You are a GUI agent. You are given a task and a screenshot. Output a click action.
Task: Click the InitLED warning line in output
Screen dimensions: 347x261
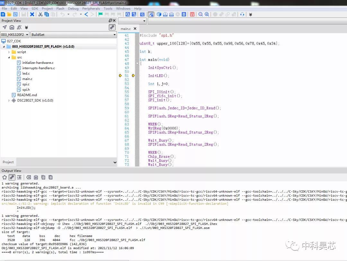[115, 204]
